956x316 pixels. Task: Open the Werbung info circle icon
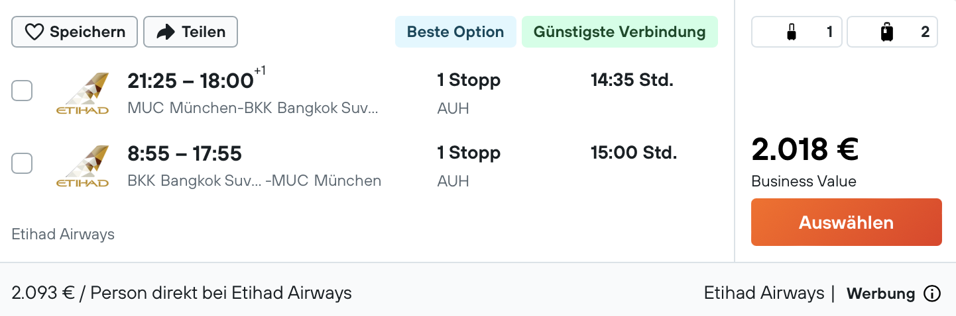point(932,294)
